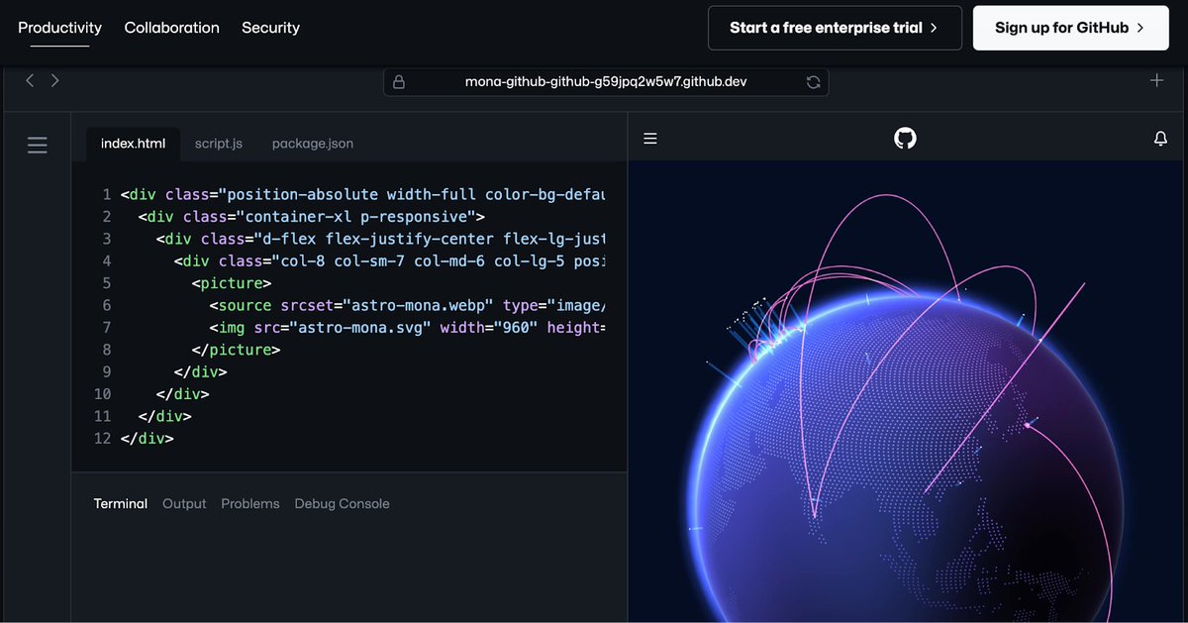Open the package.json tab
Viewport: 1188px width, 623px height.
click(x=312, y=143)
